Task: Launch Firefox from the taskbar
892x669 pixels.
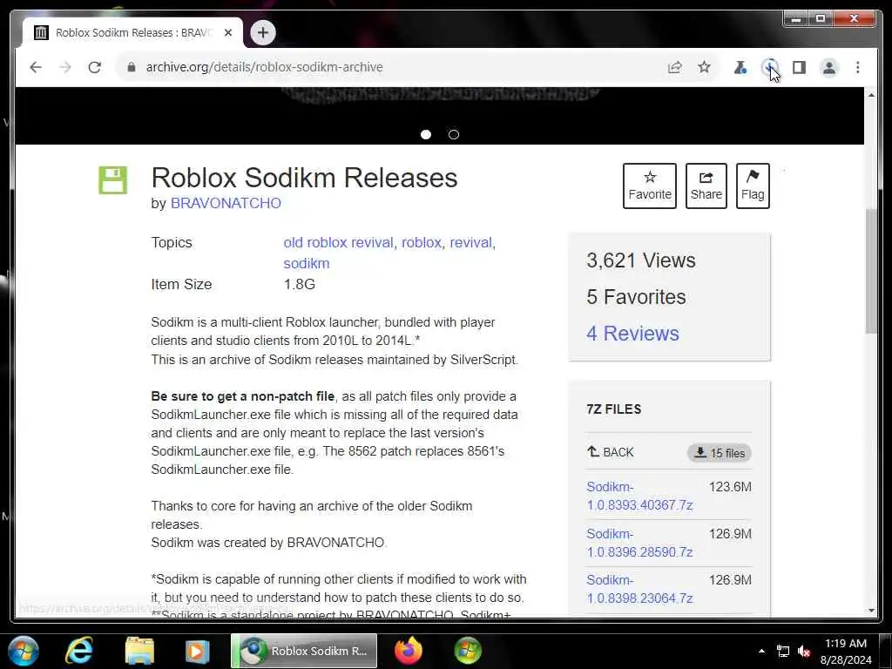Action: 409,651
